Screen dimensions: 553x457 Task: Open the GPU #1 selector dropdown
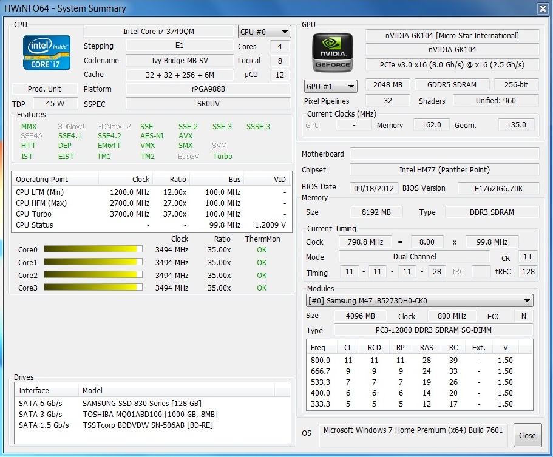pos(330,86)
